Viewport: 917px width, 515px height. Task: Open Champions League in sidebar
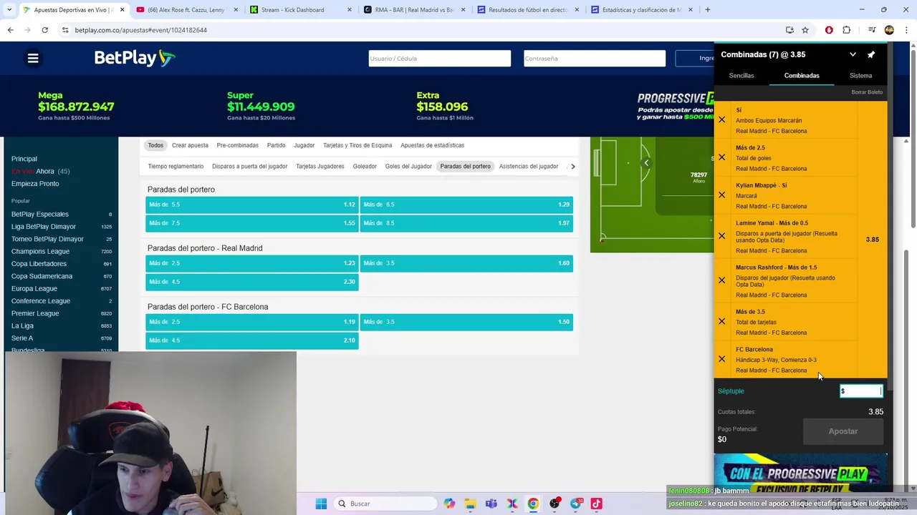pyautogui.click(x=40, y=252)
